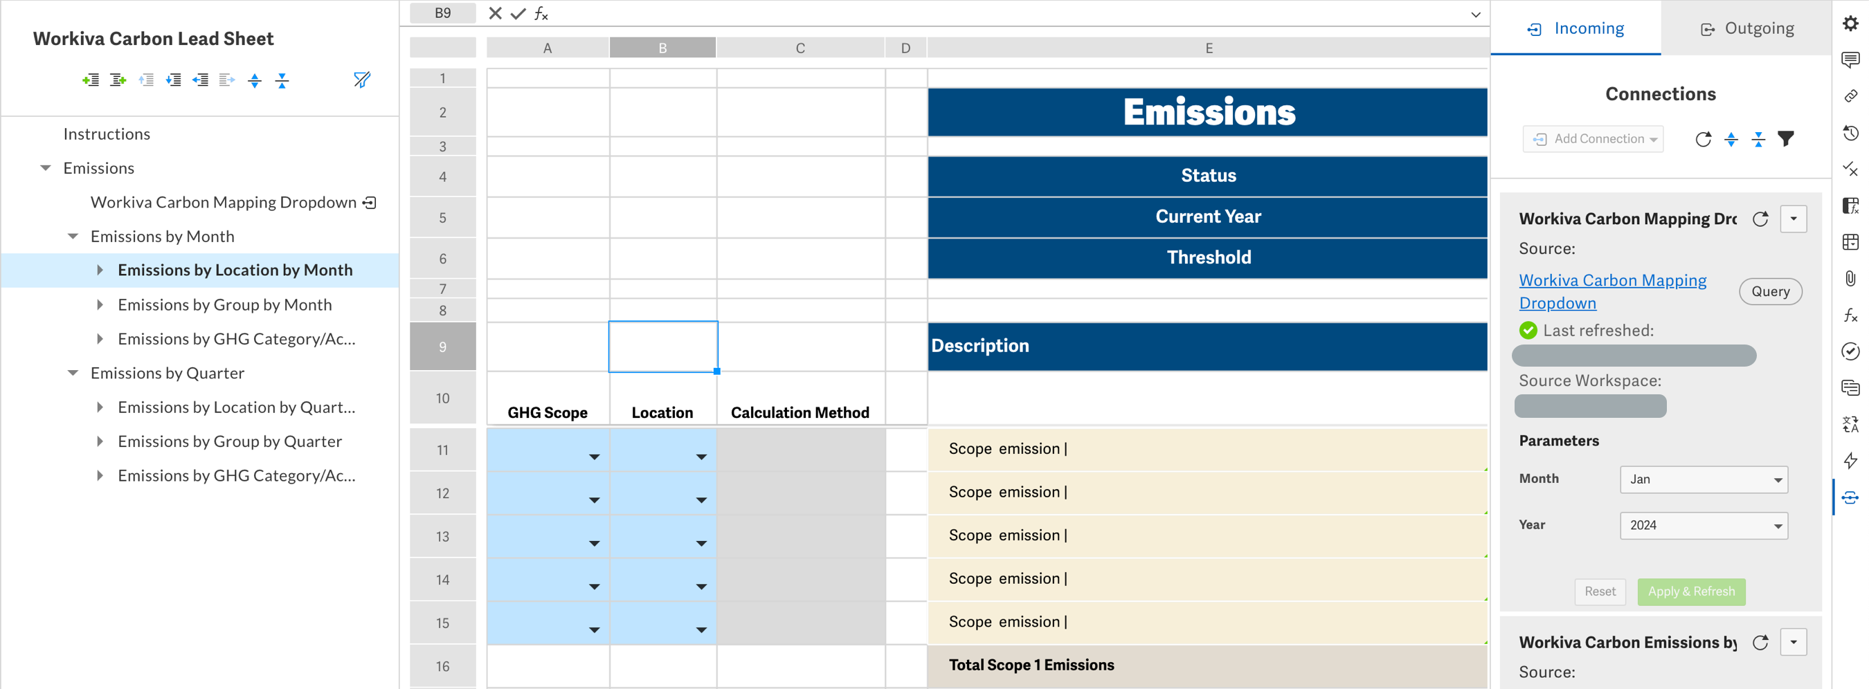Open the automation lightning bolt icon
Screen dimensions: 1869x689
pyautogui.click(x=1851, y=461)
